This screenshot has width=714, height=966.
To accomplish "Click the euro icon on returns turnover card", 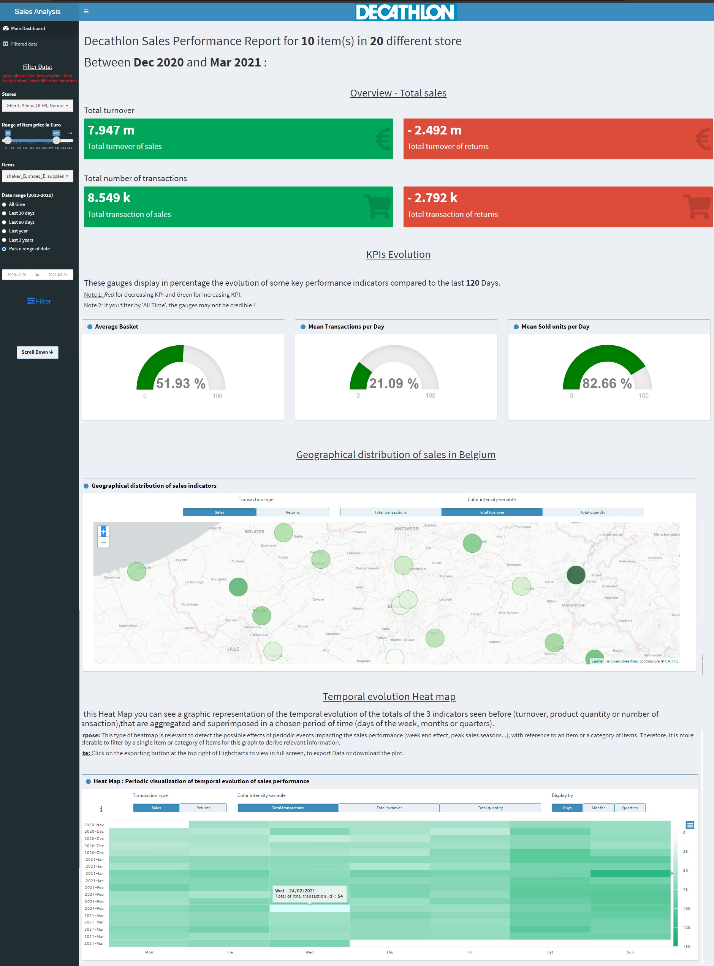I will (x=703, y=139).
